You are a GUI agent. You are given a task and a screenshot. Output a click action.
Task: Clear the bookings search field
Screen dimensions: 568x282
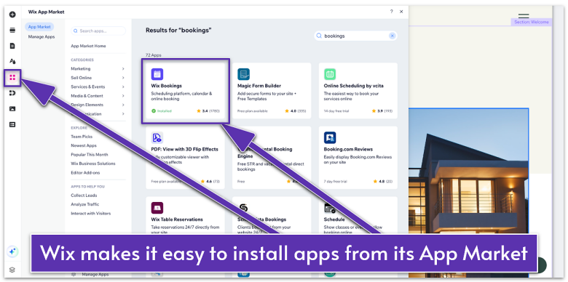pyautogui.click(x=392, y=36)
